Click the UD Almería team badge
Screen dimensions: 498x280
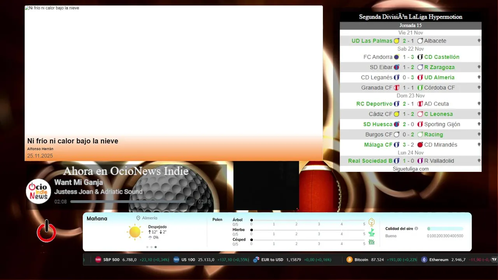pyautogui.click(x=420, y=77)
